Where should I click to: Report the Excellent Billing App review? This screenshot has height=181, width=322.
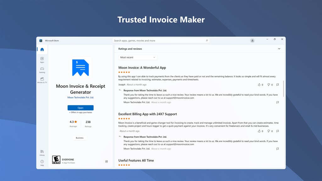[x=278, y=131]
